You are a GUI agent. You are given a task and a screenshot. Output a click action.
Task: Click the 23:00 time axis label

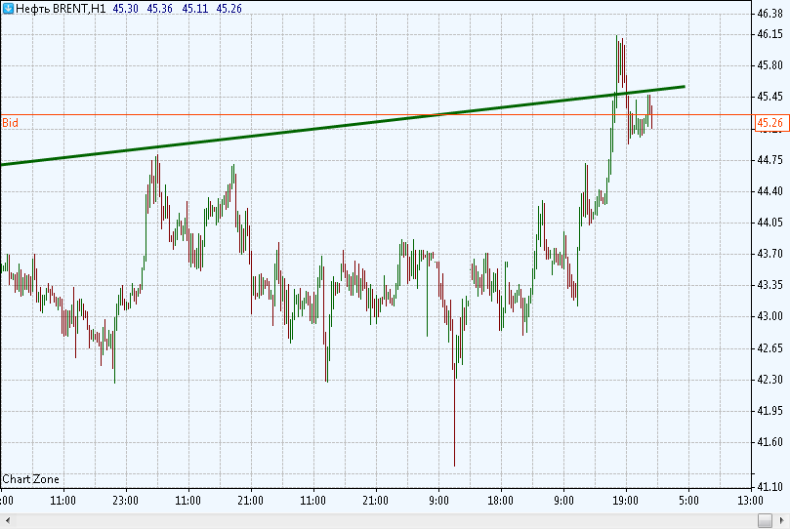(x=125, y=501)
